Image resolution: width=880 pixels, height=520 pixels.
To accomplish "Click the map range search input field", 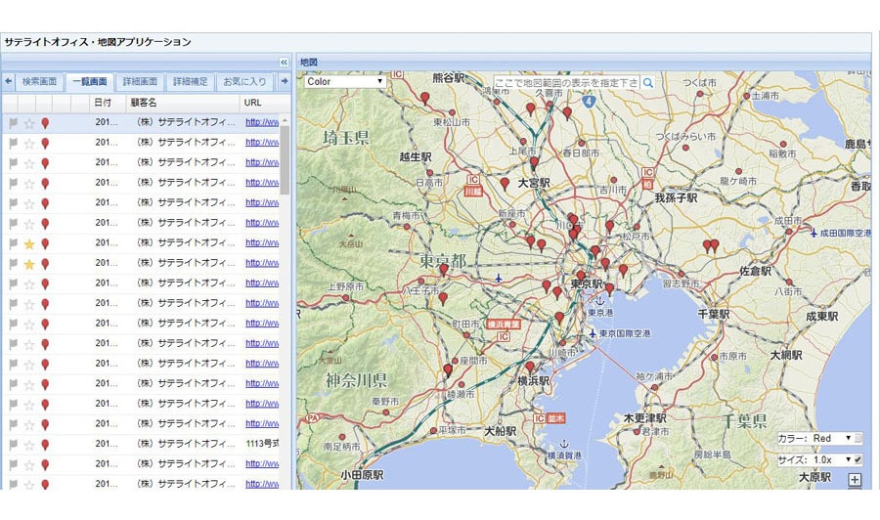I will coord(566,83).
